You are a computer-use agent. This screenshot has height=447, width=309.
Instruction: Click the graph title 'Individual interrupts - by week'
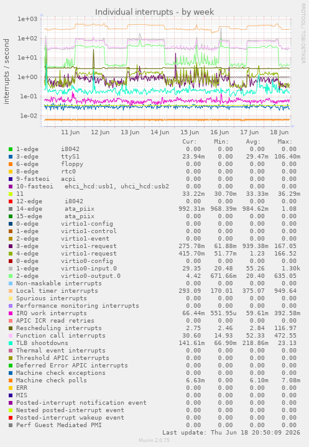(x=154, y=12)
